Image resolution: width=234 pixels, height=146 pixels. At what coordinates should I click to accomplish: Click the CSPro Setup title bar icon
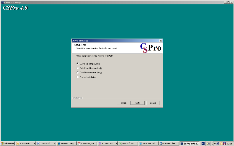click(x=3, y=2)
